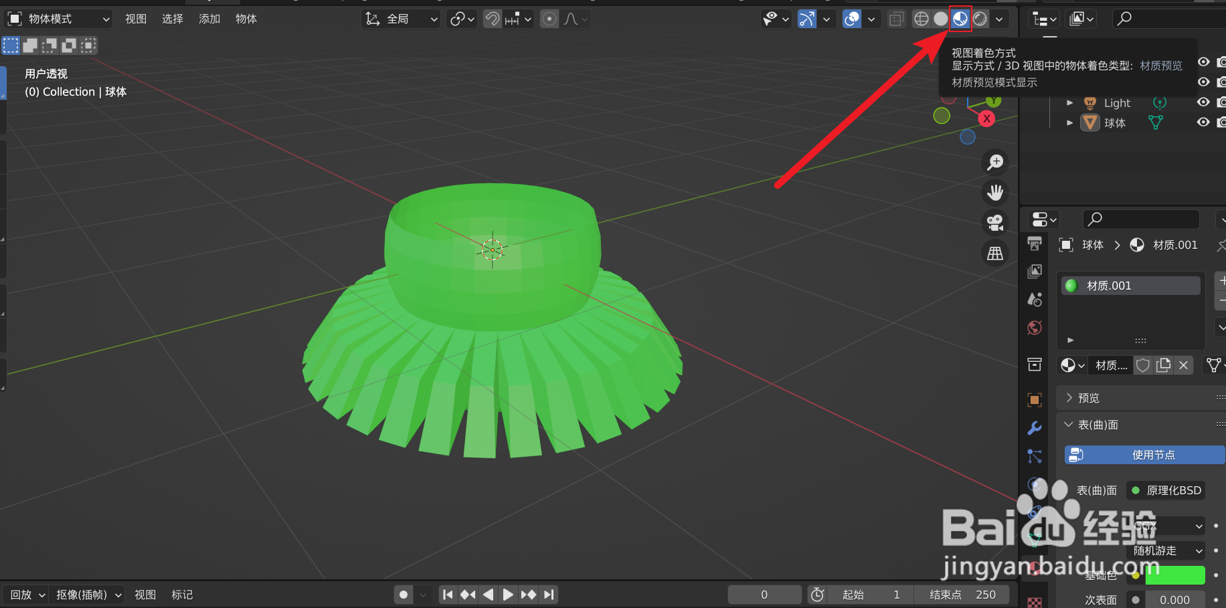Select material preview shading mode

coord(960,19)
